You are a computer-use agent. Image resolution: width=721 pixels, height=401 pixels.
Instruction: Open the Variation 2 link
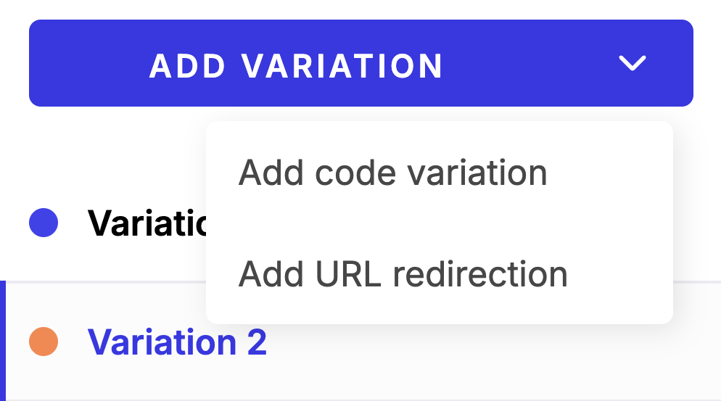click(177, 342)
